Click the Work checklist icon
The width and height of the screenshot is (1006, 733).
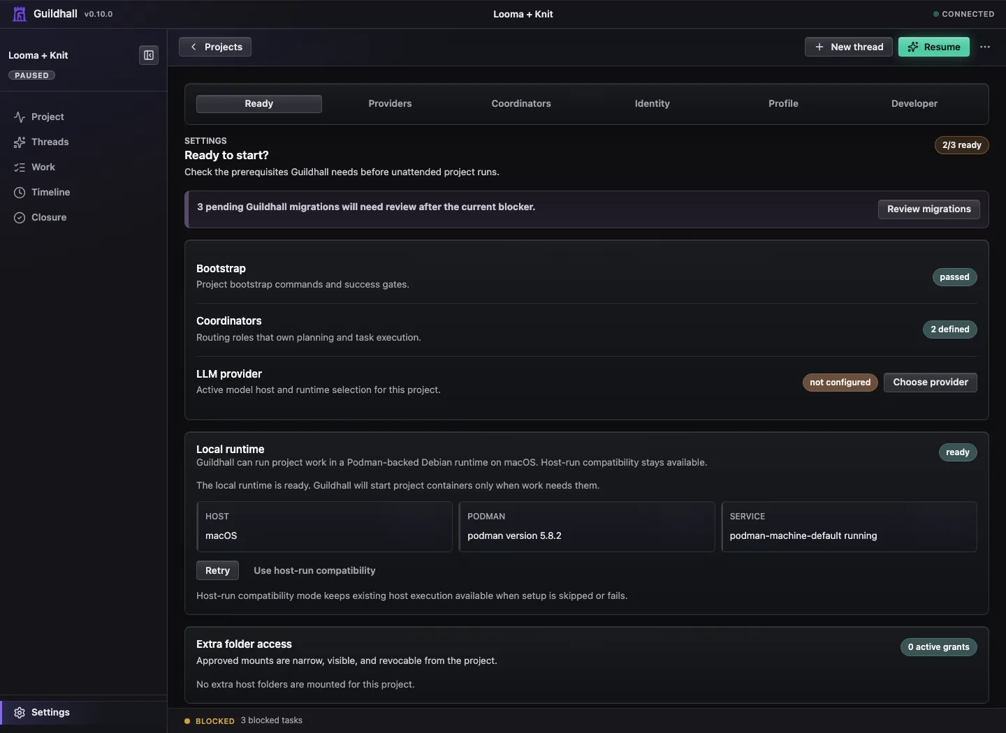pos(20,167)
